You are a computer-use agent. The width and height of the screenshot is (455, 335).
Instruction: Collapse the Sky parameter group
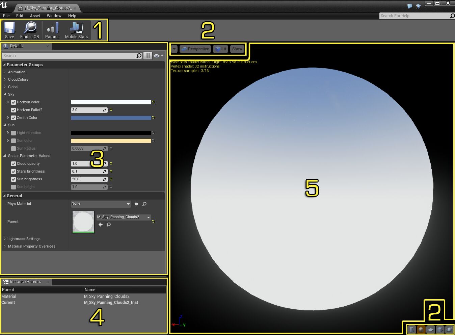point(4,94)
